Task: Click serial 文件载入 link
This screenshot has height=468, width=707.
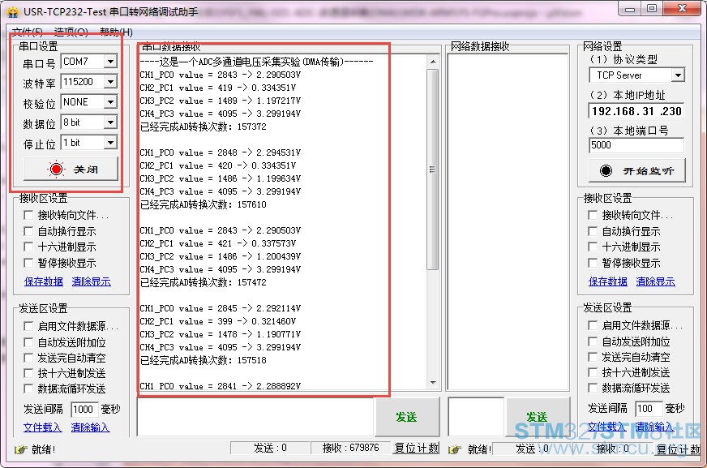Action: (42, 427)
